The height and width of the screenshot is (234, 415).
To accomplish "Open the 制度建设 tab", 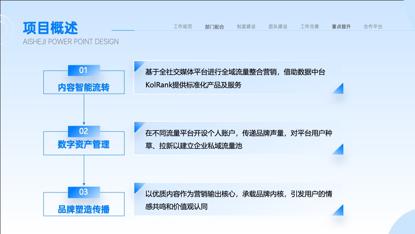I will pyautogui.click(x=246, y=27).
